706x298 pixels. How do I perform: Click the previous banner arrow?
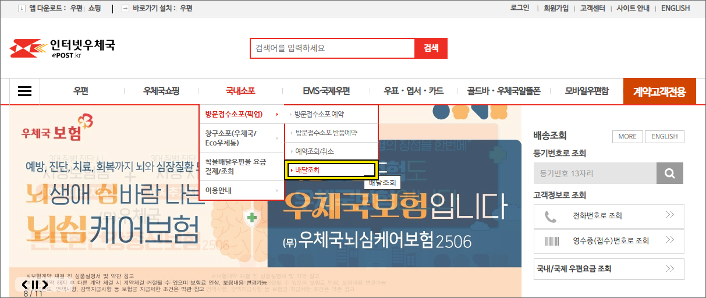click(x=26, y=284)
